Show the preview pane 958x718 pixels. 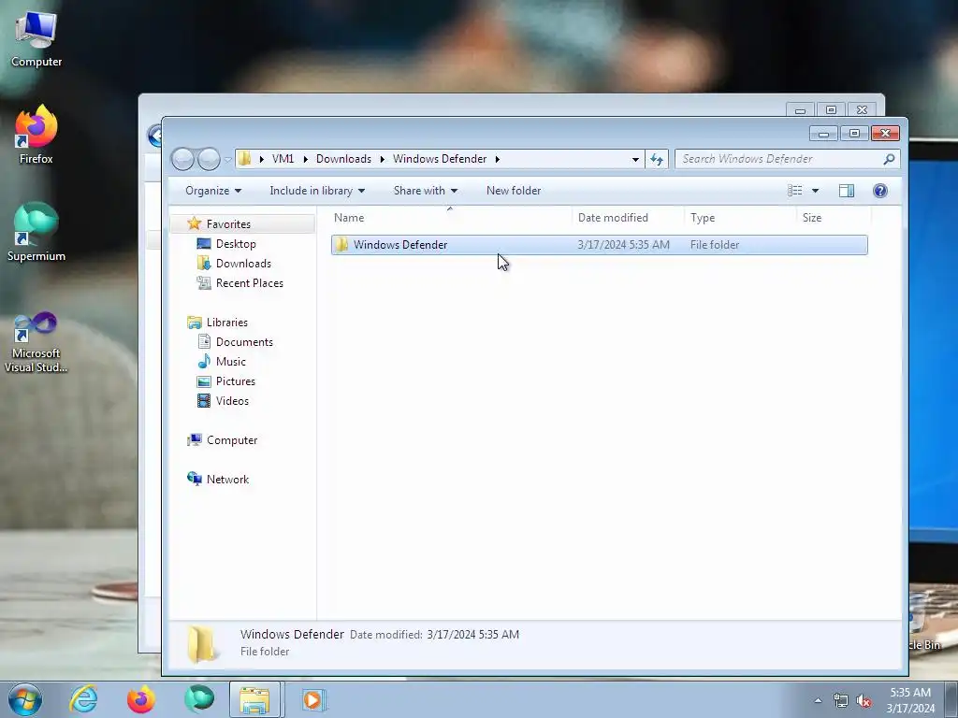tap(846, 191)
